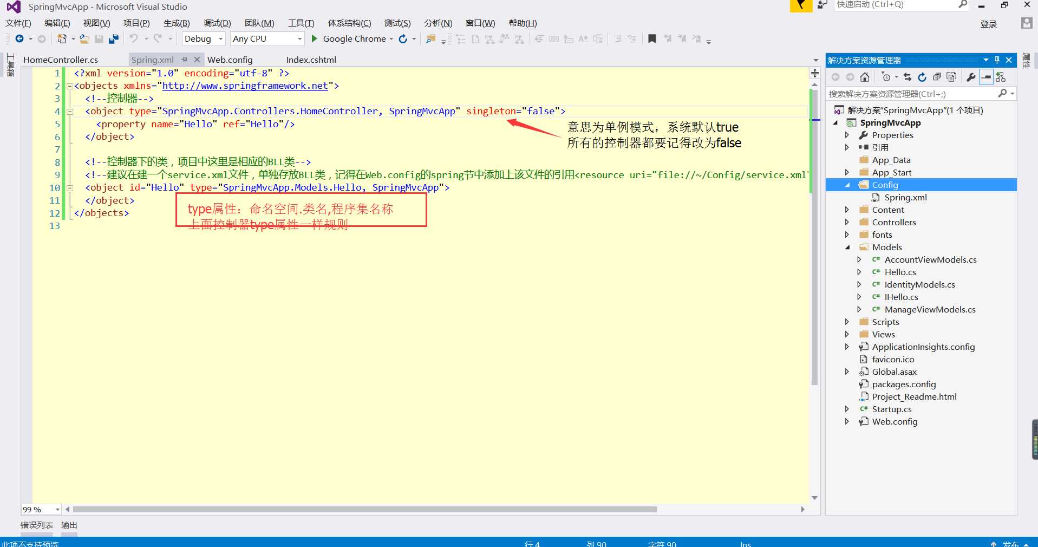Click the vertical scrollbar of the editor
This screenshot has width=1038, height=547.
[x=814, y=237]
